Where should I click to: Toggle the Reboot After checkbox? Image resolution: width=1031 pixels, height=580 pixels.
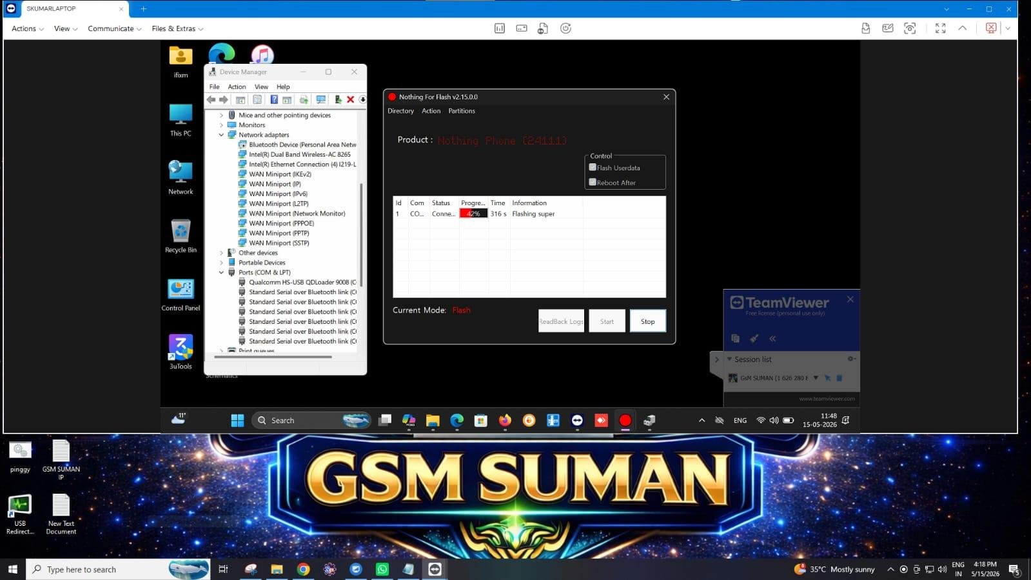pos(593,182)
